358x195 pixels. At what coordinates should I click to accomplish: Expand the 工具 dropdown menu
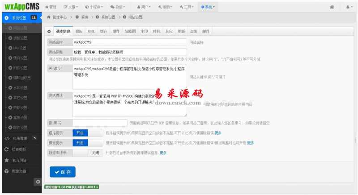coord(187,7)
